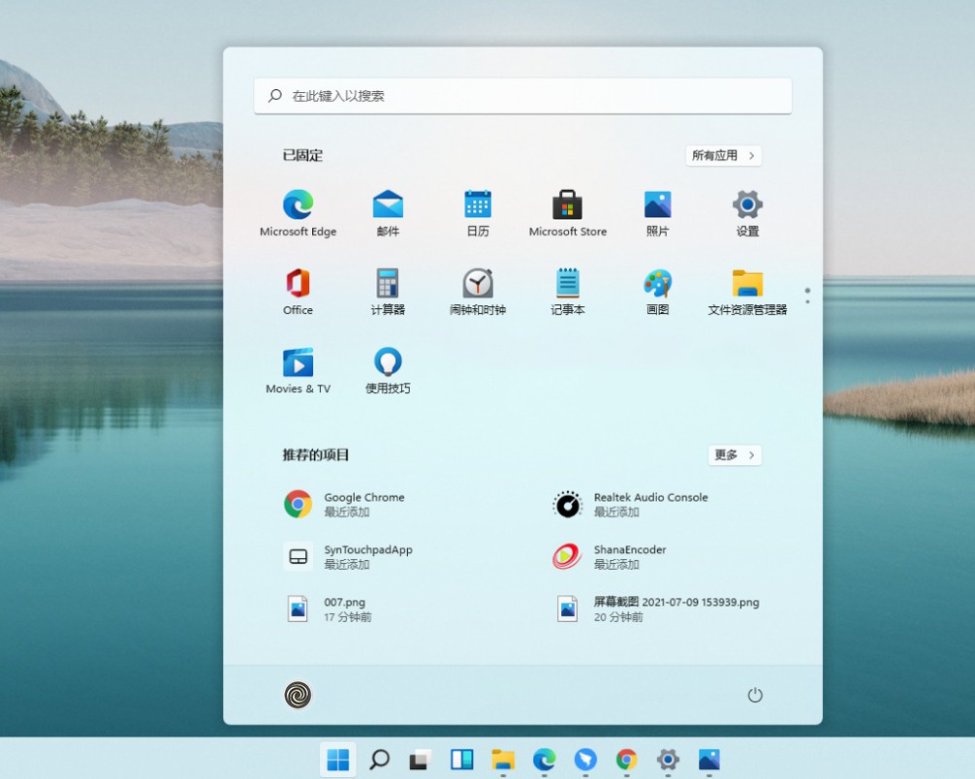
Task: Click 更多 to show more recommendations
Action: 735,455
